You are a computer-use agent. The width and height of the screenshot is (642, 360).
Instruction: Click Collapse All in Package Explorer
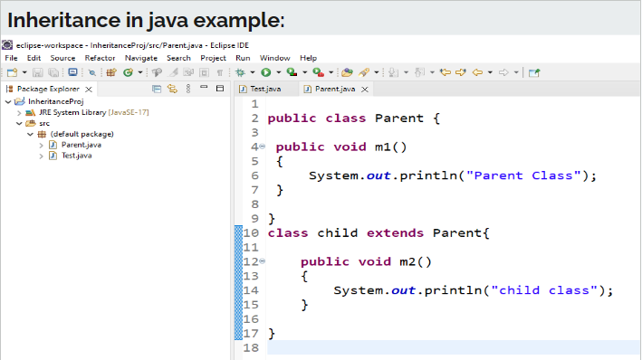pyautogui.click(x=157, y=89)
